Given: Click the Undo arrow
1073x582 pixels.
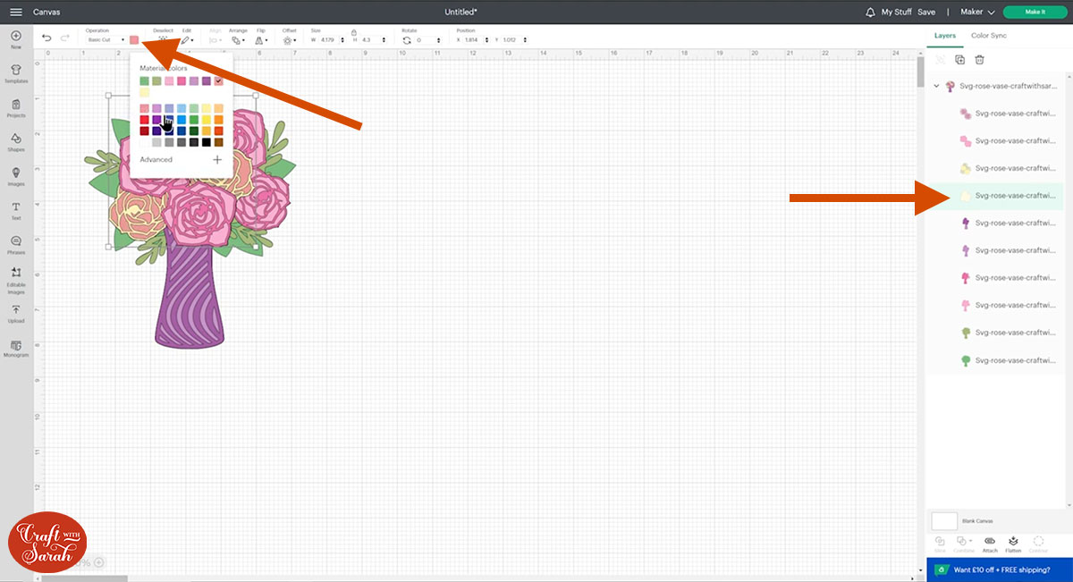Looking at the screenshot, I should 46,39.
